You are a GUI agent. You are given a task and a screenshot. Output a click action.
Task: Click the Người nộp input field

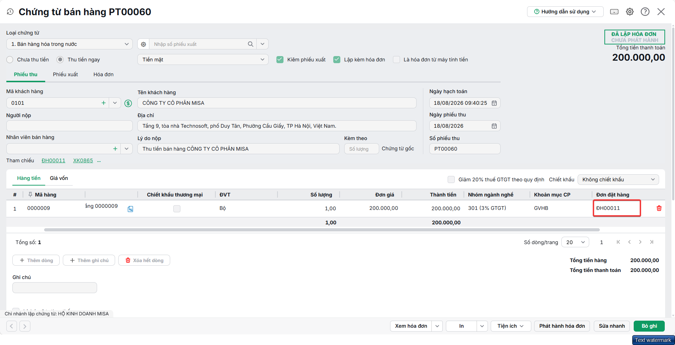click(70, 126)
